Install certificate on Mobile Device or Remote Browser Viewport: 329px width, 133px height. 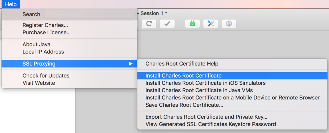tap(232, 98)
